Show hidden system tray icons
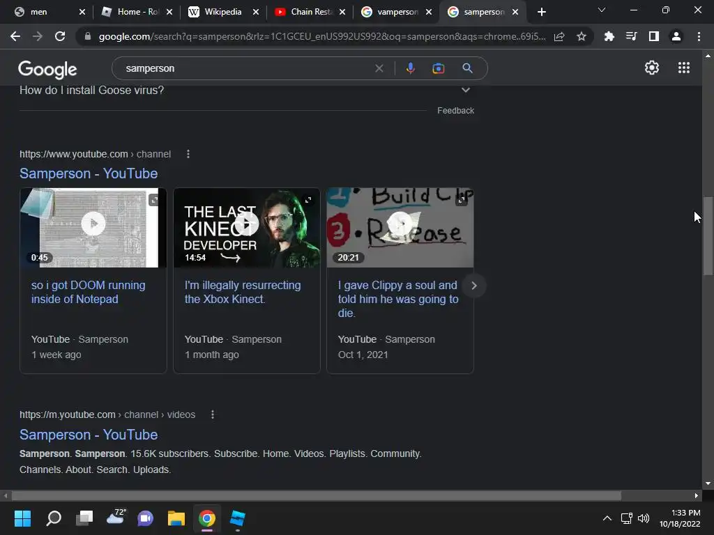The width and height of the screenshot is (714, 535). click(607, 518)
